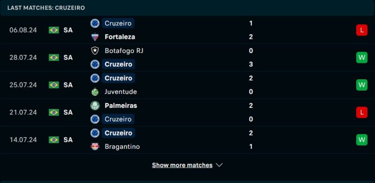Click the red L badge for Palmeiras match

361,112
